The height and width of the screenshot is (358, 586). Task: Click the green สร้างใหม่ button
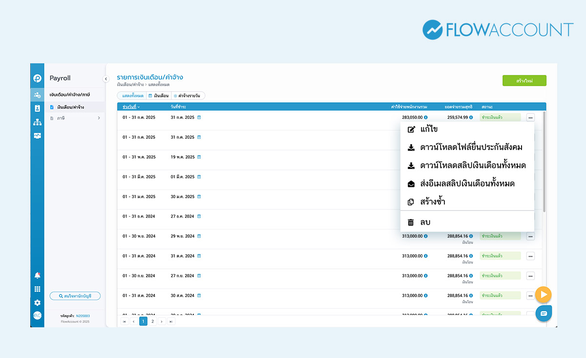tap(524, 81)
